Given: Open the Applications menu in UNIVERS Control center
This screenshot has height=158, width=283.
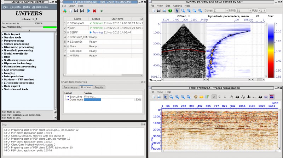Looking at the screenshot, I should [x=40, y=7].
